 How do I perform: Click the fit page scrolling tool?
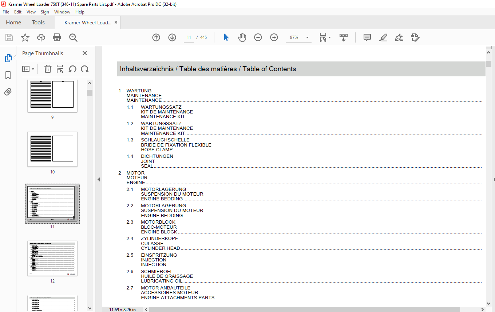(323, 37)
